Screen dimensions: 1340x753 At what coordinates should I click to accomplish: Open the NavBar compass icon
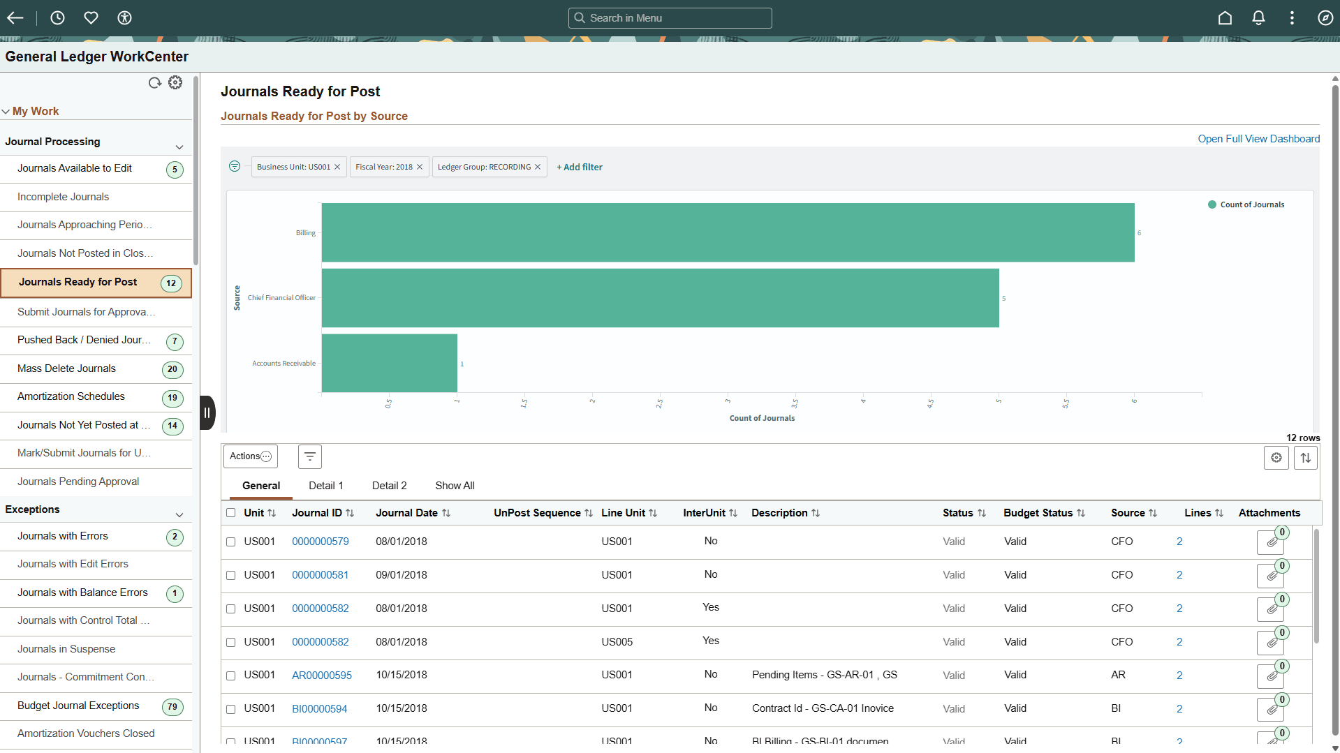click(x=1325, y=18)
